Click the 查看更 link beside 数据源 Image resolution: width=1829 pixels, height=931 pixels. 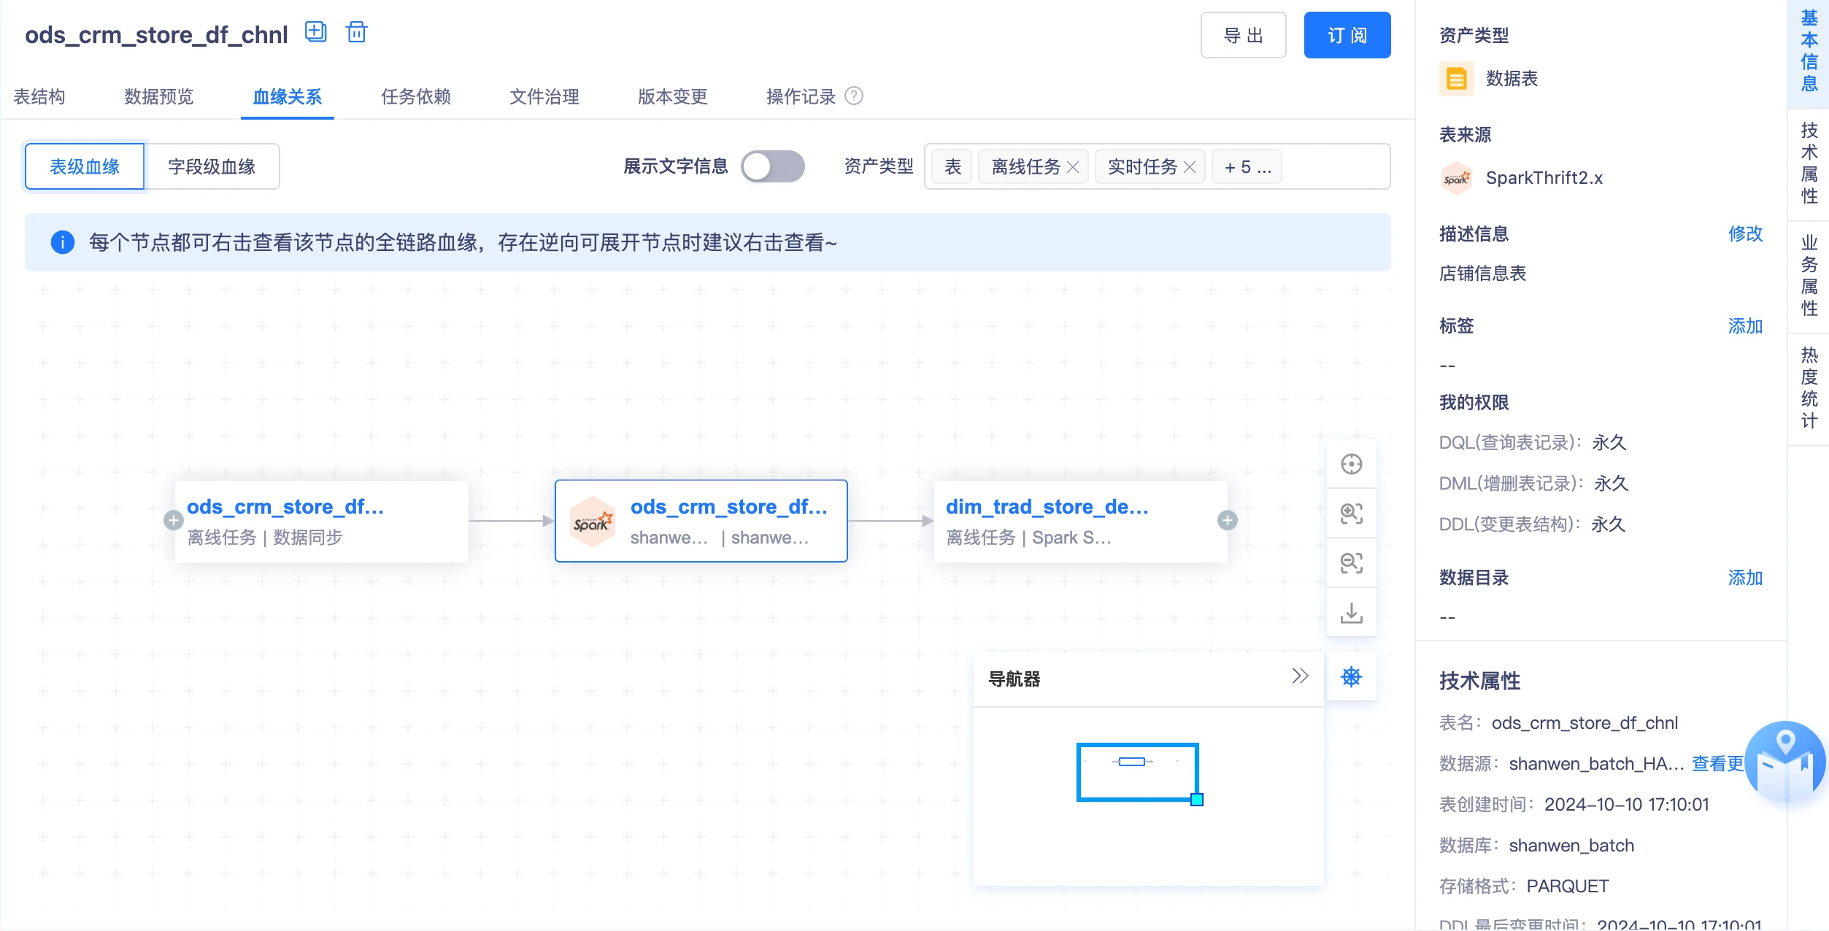tap(1718, 763)
